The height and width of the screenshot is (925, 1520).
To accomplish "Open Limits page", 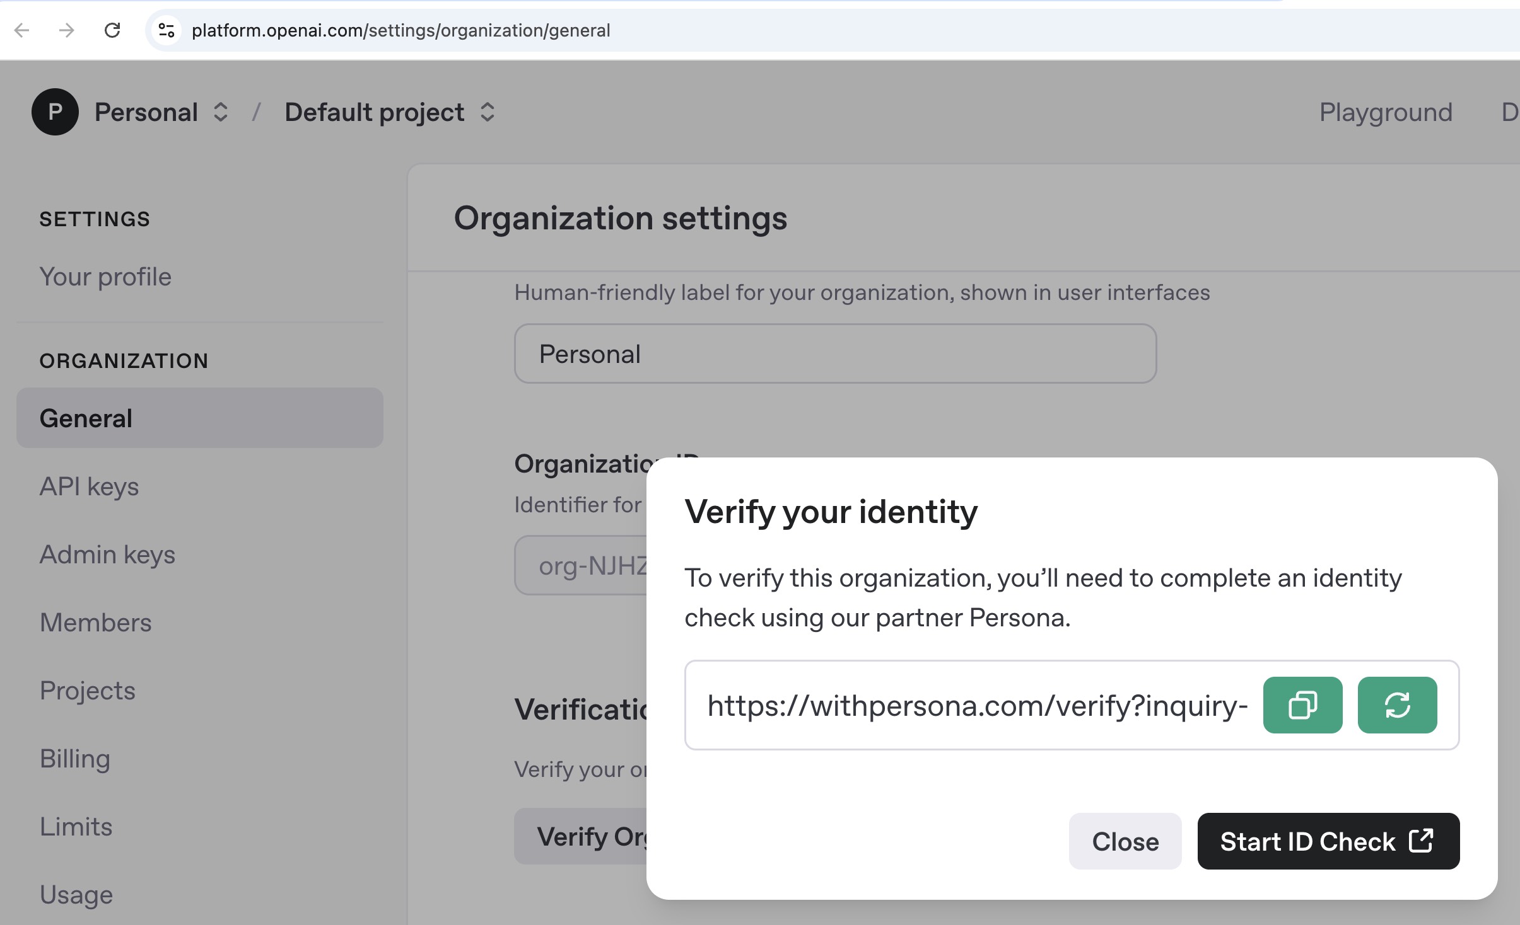I will click(76, 827).
